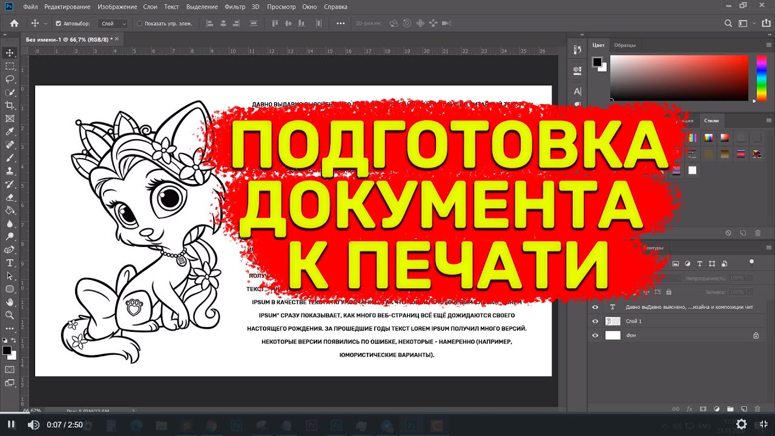Mute the video volume
This screenshot has height=436, width=775.
[33, 424]
